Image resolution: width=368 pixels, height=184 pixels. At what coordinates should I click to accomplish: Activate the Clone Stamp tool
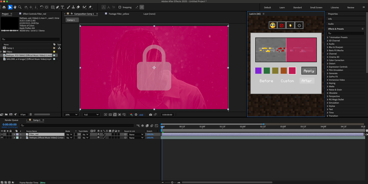point(73,7)
